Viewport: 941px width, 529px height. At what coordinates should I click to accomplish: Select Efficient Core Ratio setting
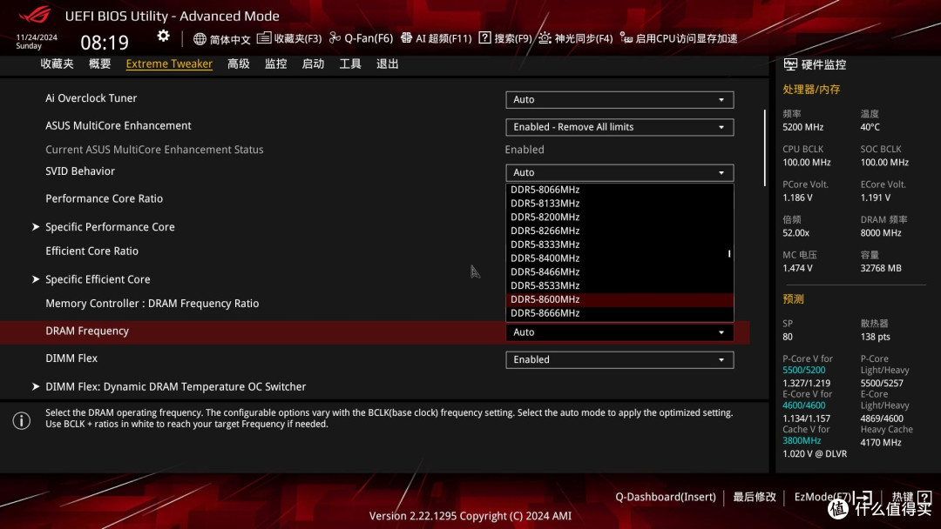[91, 251]
